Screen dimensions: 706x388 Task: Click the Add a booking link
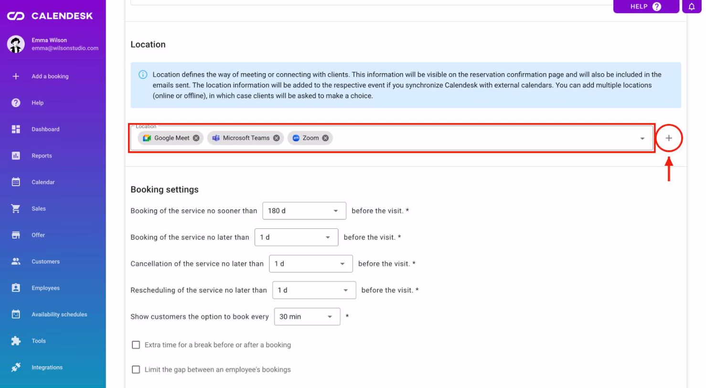coord(50,76)
